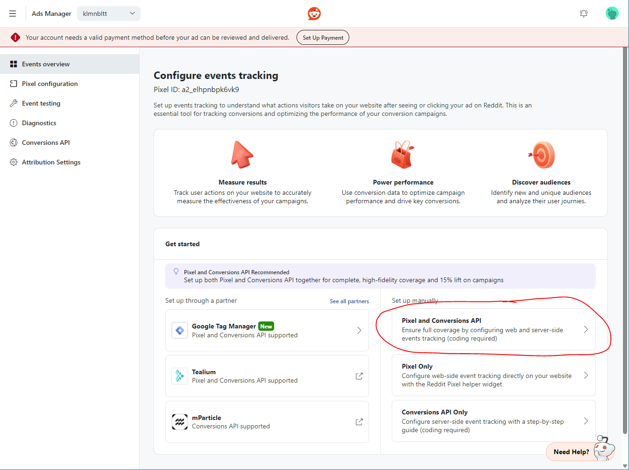Open the hamburger navigation menu

coord(13,14)
